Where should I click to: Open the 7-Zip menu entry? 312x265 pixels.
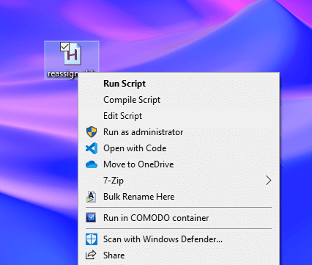(x=179, y=181)
